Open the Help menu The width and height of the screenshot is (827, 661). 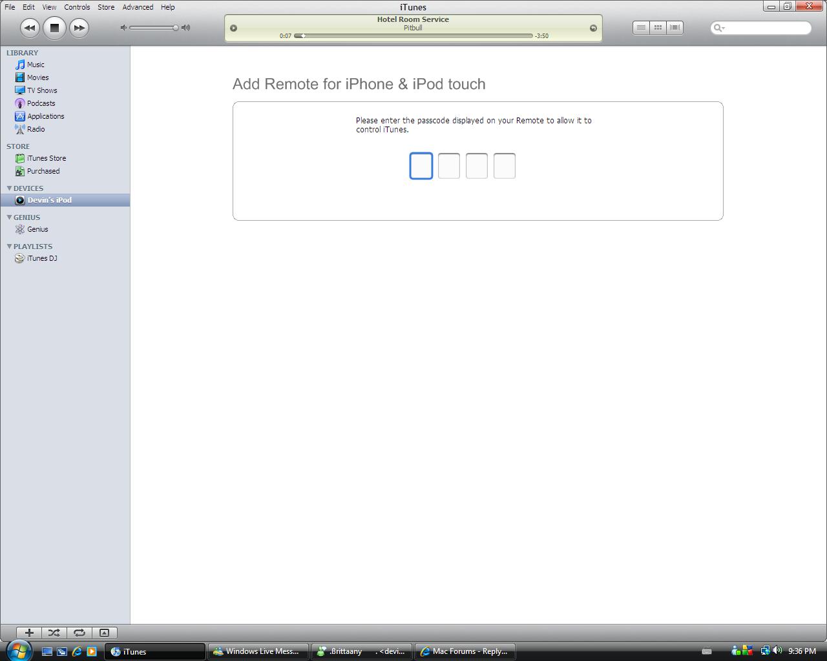(x=167, y=7)
